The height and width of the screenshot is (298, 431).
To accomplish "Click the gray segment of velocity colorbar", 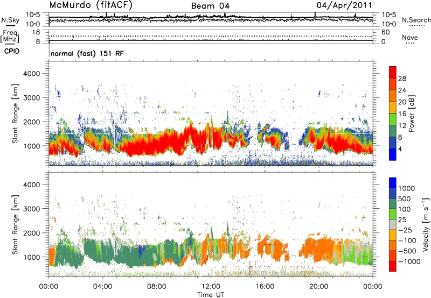I will click(x=393, y=225).
